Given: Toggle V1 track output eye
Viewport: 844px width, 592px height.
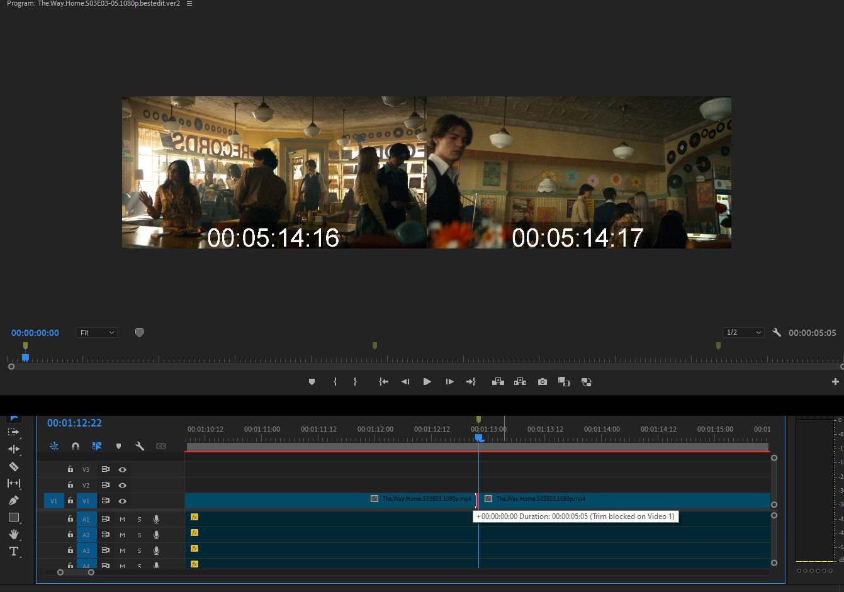Looking at the screenshot, I should pos(123,501).
